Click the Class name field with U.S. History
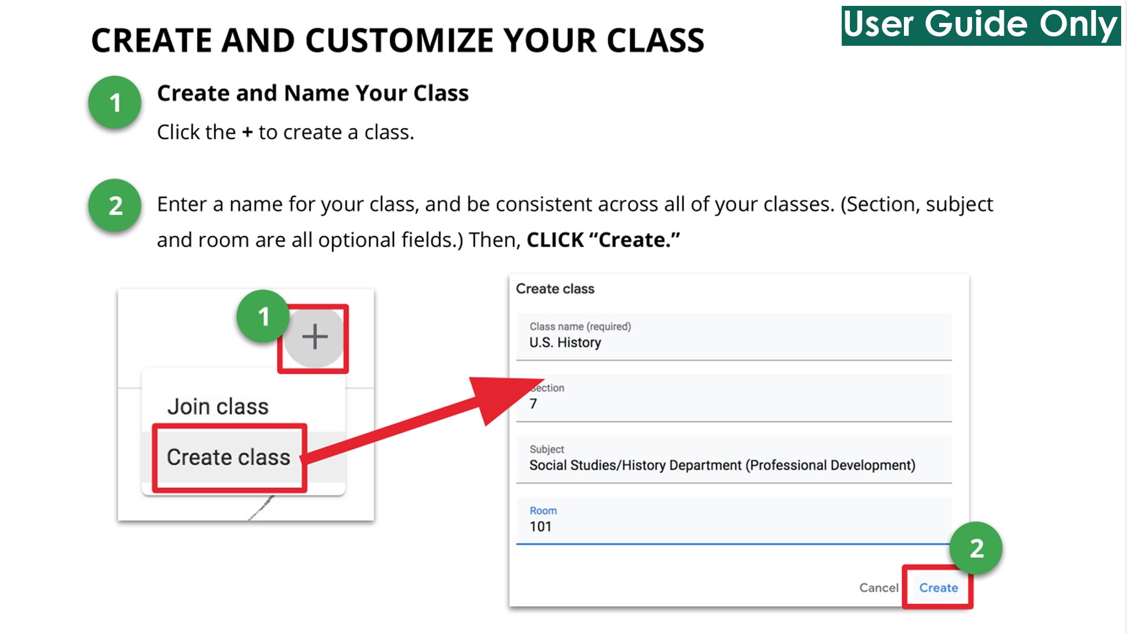1127x634 pixels. pyautogui.click(x=734, y=336)
